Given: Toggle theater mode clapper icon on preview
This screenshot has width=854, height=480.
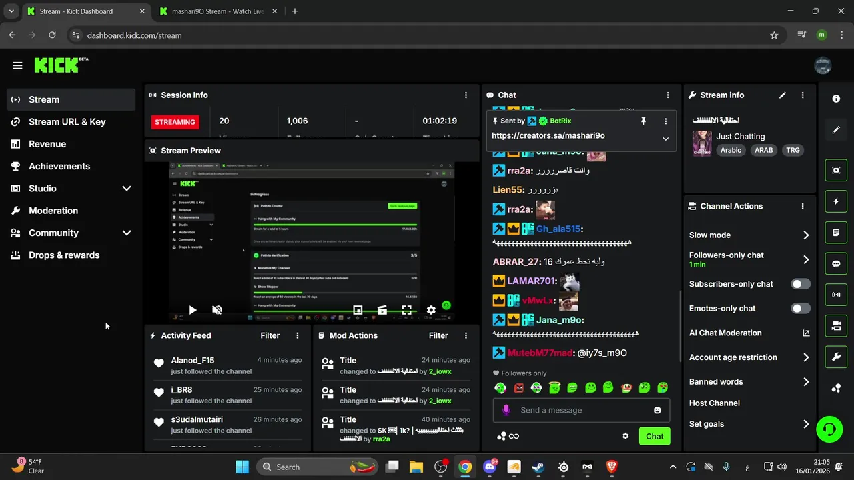Looking at the screenshot, I should pos(382,310).
